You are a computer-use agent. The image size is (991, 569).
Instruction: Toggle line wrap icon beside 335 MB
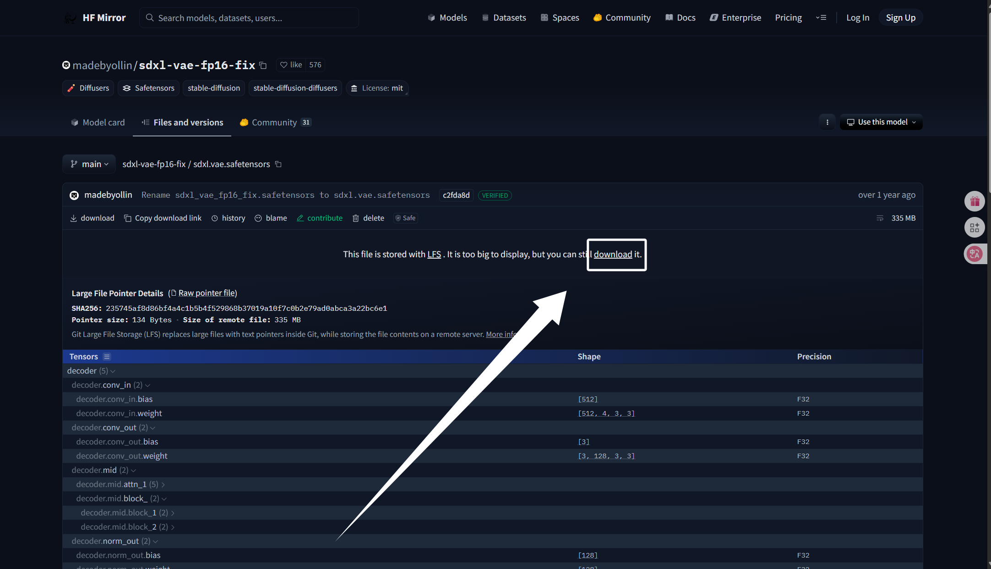[880, 218]
